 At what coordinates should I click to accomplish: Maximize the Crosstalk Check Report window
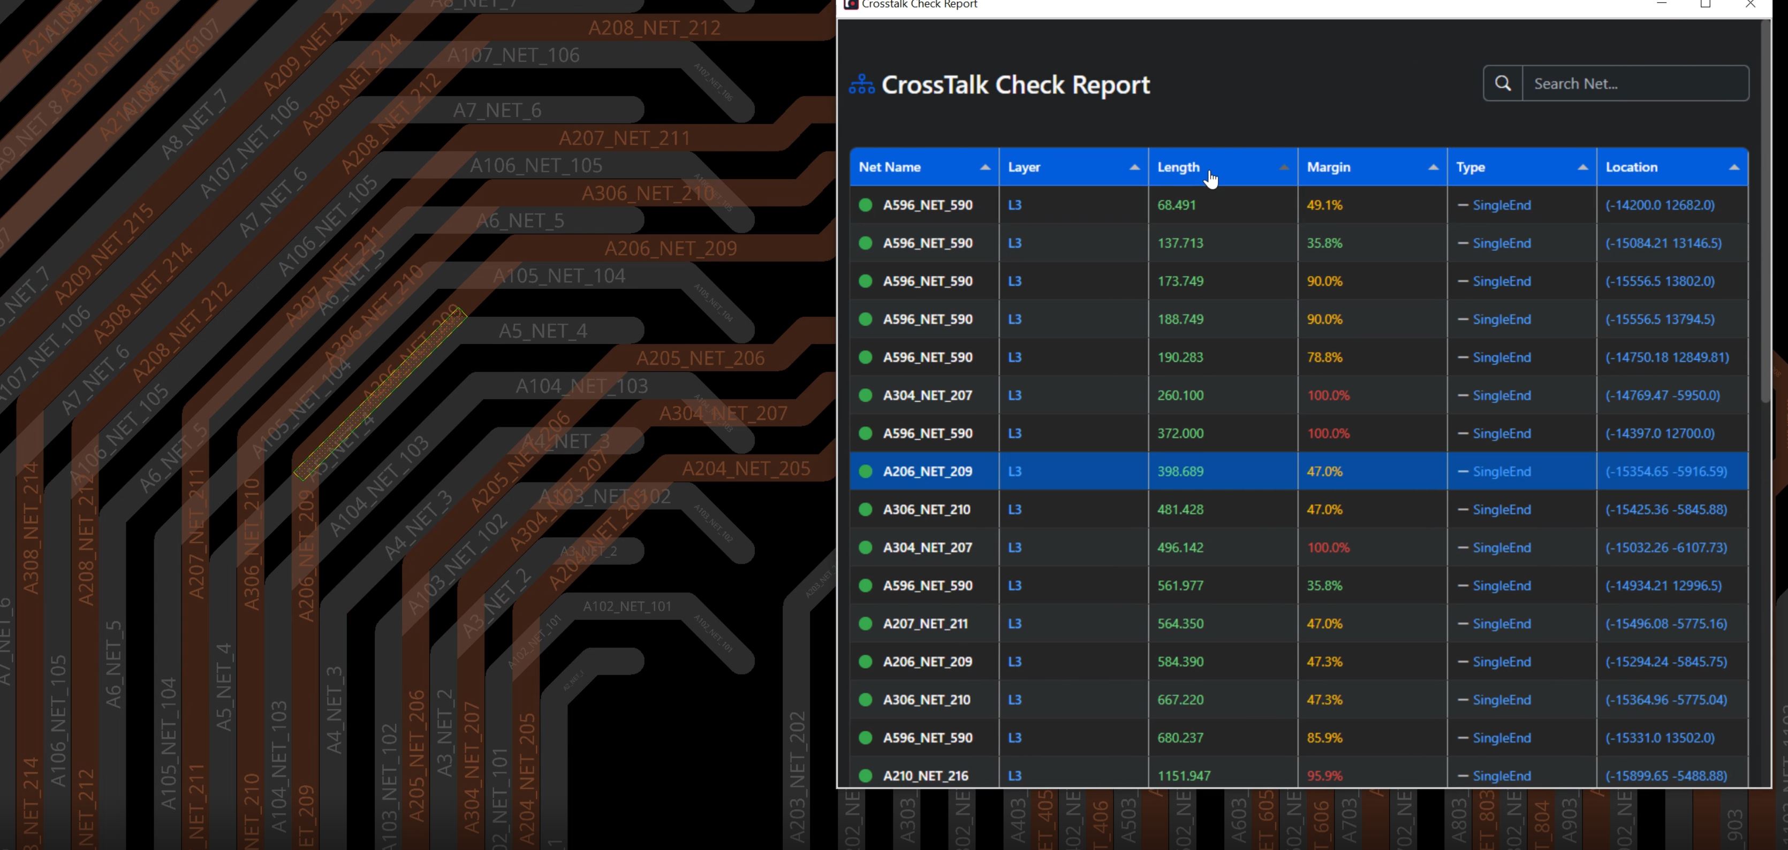click(1706, 4)
